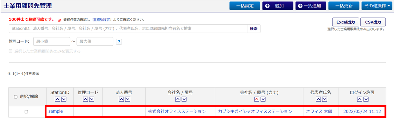Click オフィス 太郎 representative link
This screenshot has width=394, height=120.
[319, 111]
